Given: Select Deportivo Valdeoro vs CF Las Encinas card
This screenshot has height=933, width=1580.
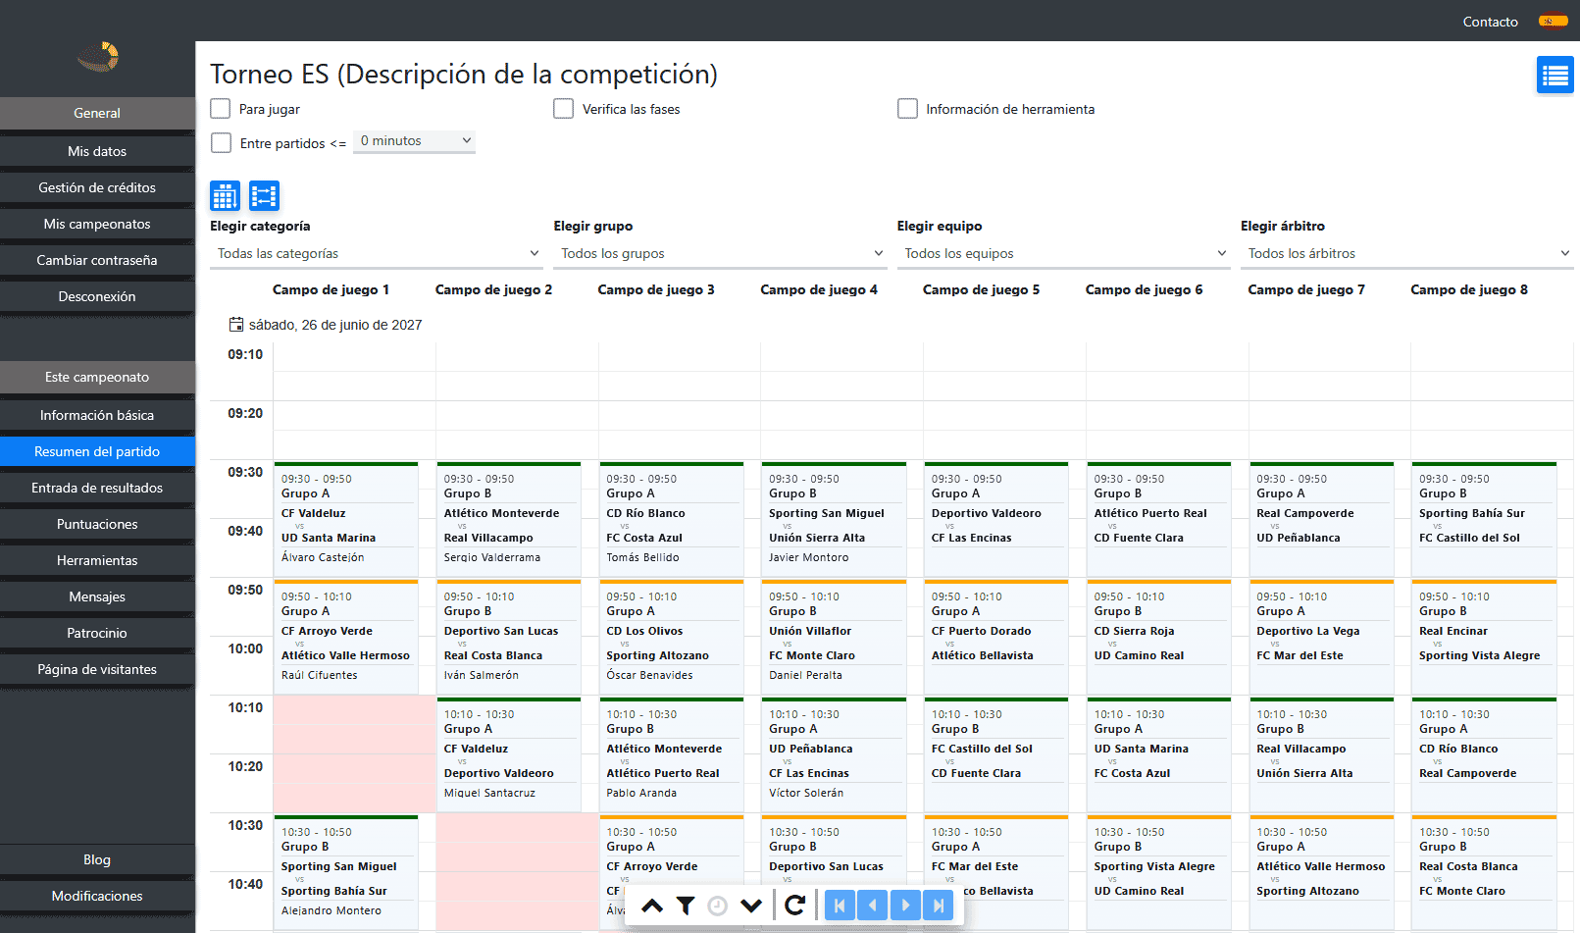Looking at the screenshot, I should pyautogui.click(x=996, y=519).
